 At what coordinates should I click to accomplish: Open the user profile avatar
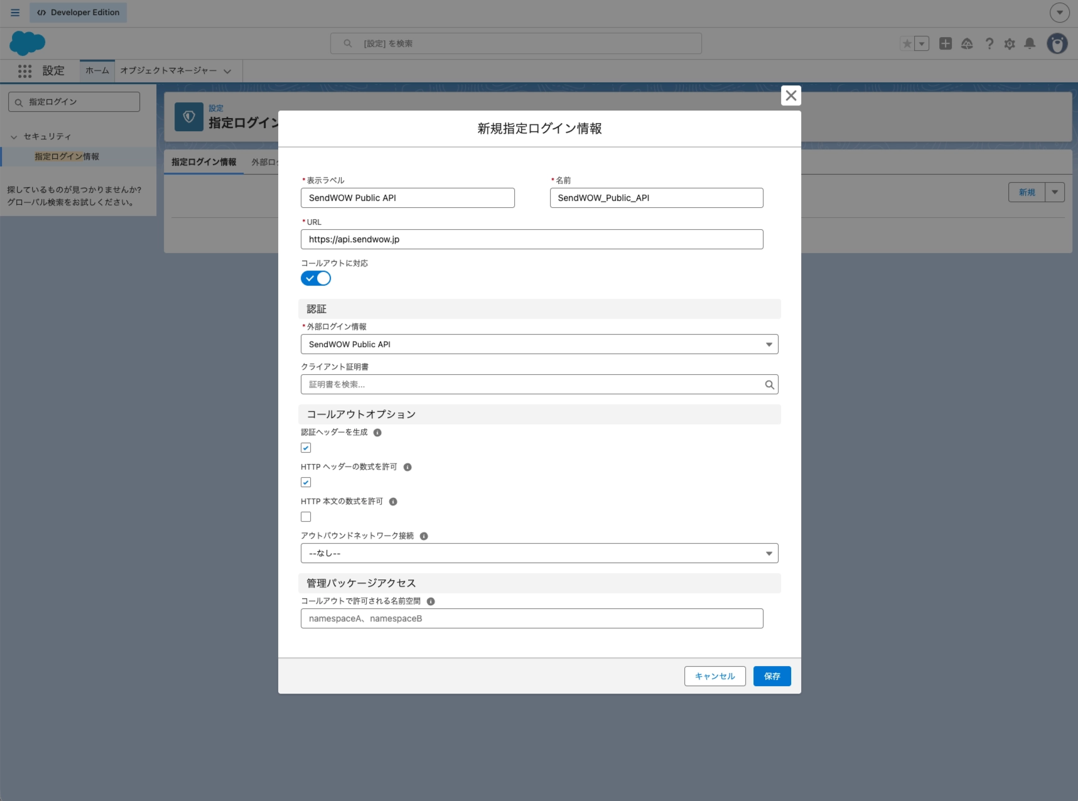point(1057,43)
